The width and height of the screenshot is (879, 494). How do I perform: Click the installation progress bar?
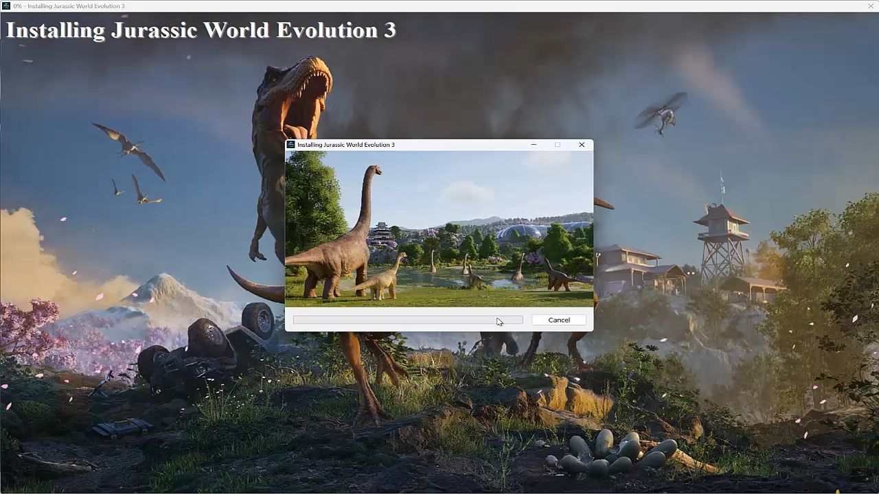(408, 320)
